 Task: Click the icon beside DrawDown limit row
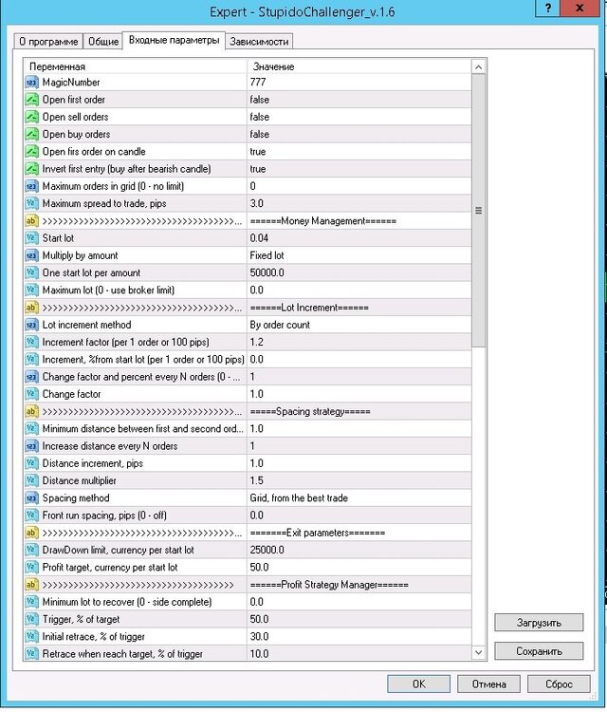31,550
